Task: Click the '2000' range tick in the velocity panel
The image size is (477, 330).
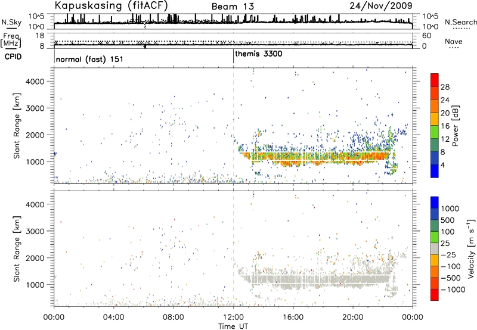Action: [x=35, y=258]
